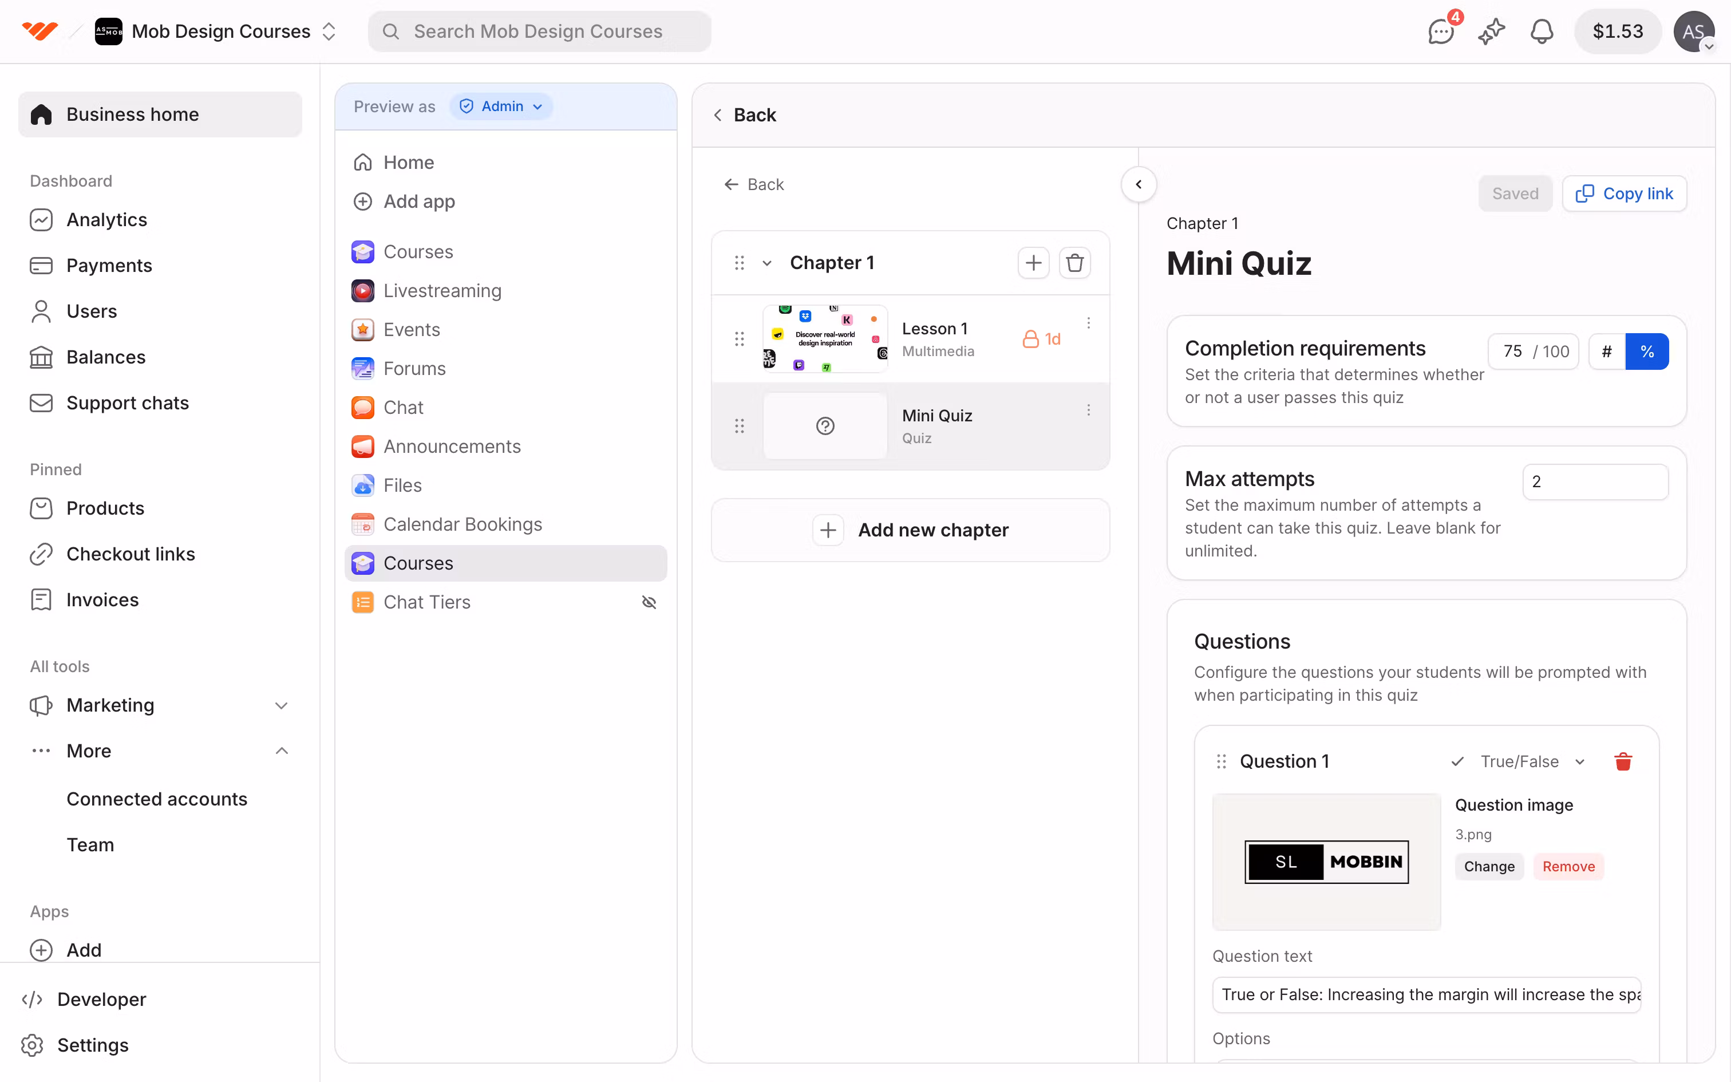Viewport: 1731px width, 1082px height.
Task: Delete Question 1 with red trash icon
Action: click(x=1623, y=761)
